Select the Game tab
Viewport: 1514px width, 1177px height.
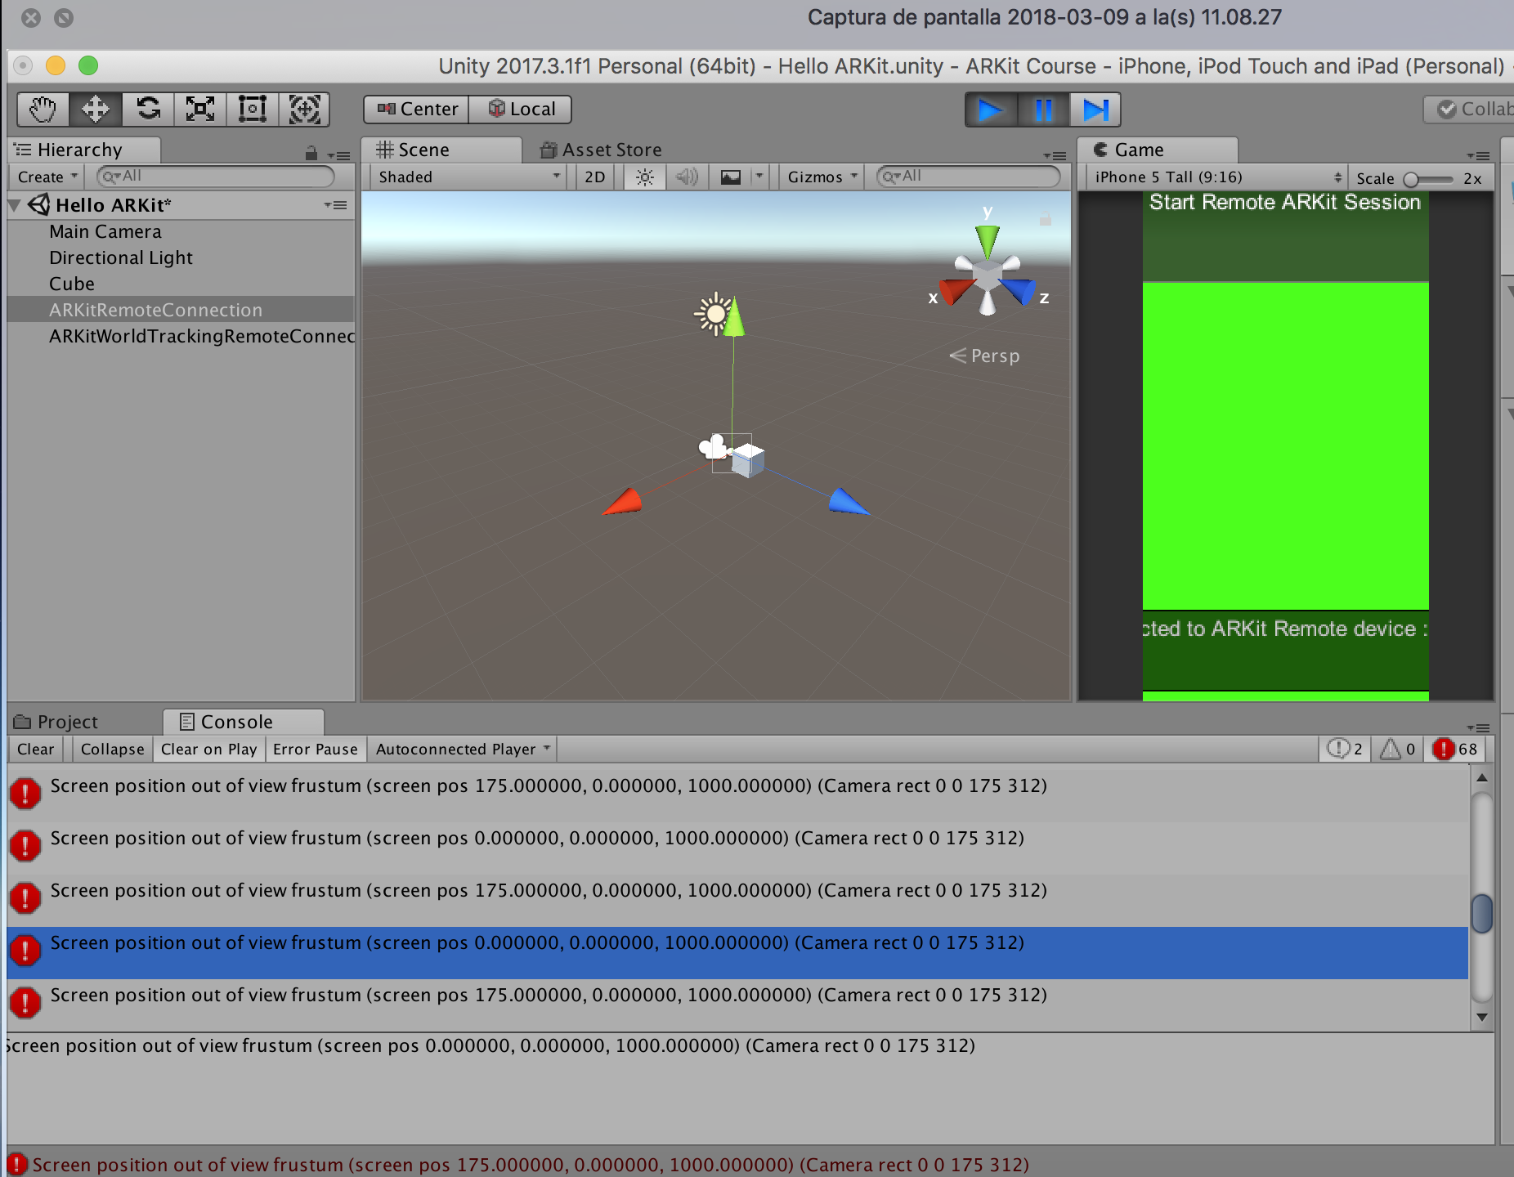click(1157, 150)
